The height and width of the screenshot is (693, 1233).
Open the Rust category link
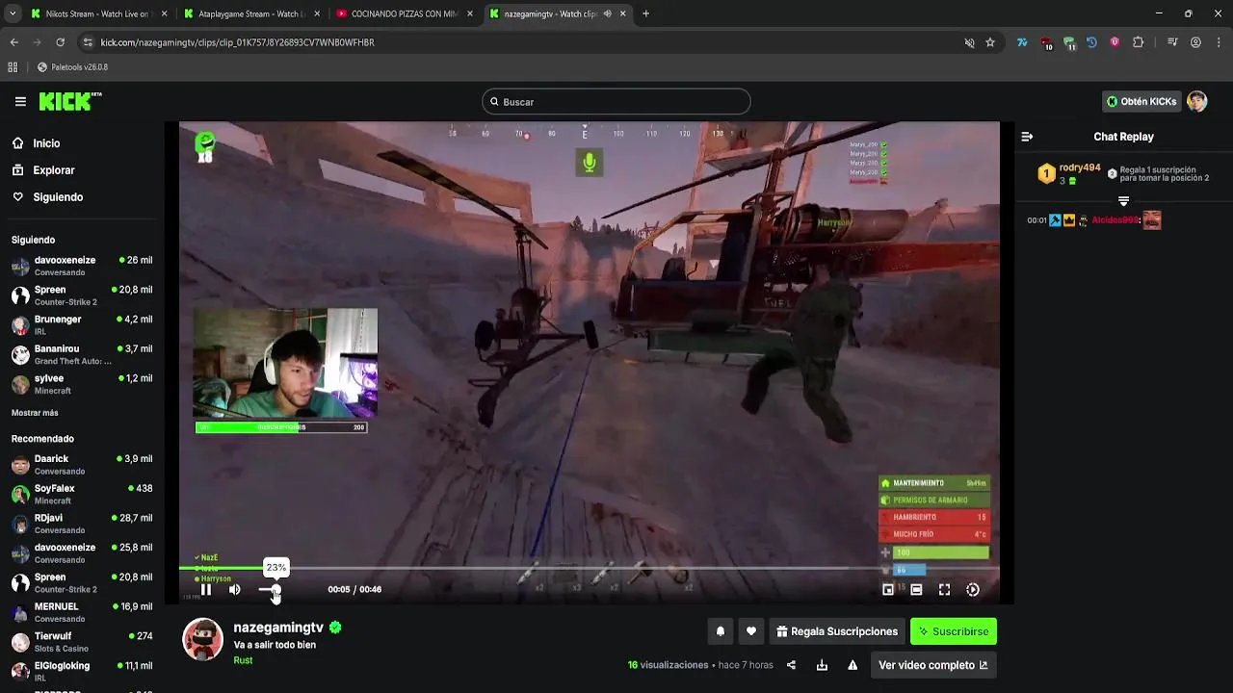(x=243, y=660)
